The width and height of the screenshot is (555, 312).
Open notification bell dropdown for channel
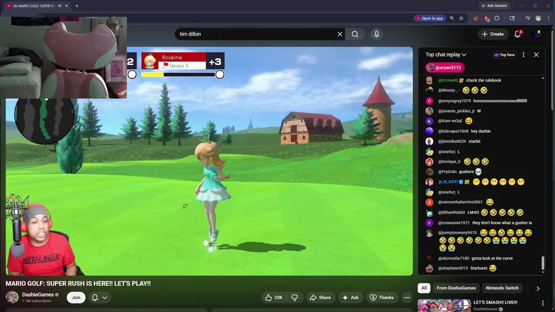[99, 297]
